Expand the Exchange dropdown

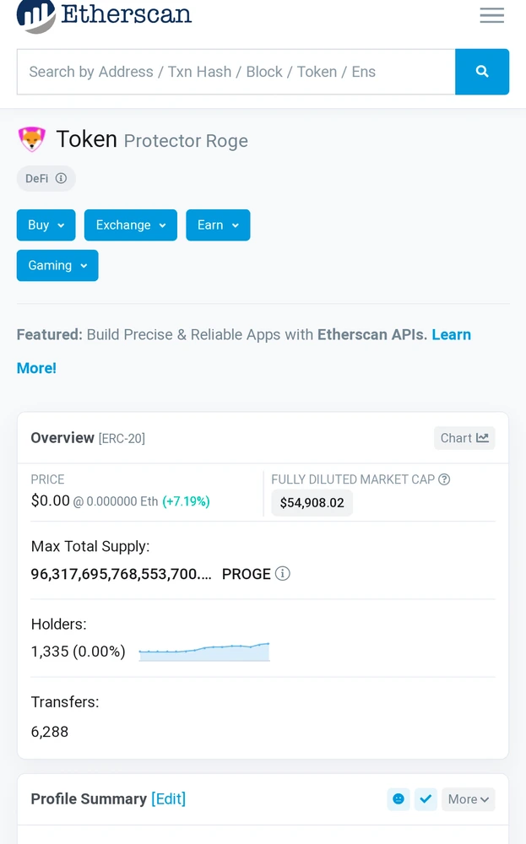[131, 225]
